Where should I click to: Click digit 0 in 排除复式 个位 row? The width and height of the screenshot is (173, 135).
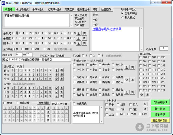click(x=13, y=79)
